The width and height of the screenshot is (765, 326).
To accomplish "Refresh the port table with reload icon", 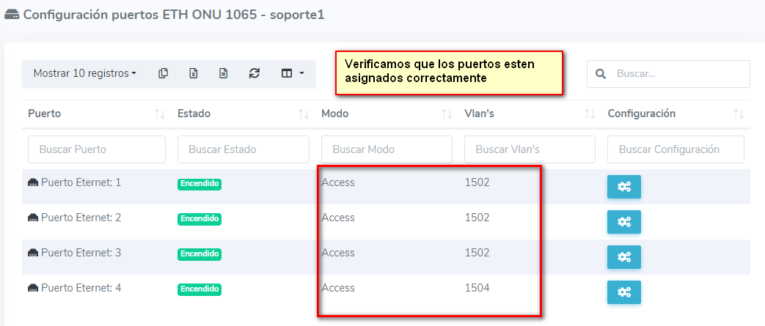I will 255,73.
